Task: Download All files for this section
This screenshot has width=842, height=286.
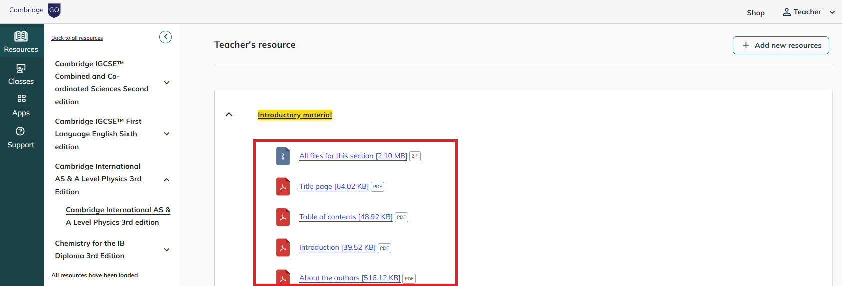Action: 353,156
